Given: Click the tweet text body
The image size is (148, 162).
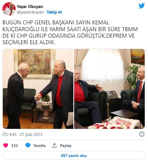Looking at the screenshot, I should coord(70,32).
